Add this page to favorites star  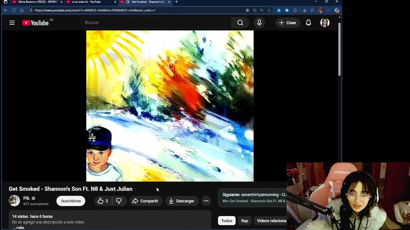point(269,10)
